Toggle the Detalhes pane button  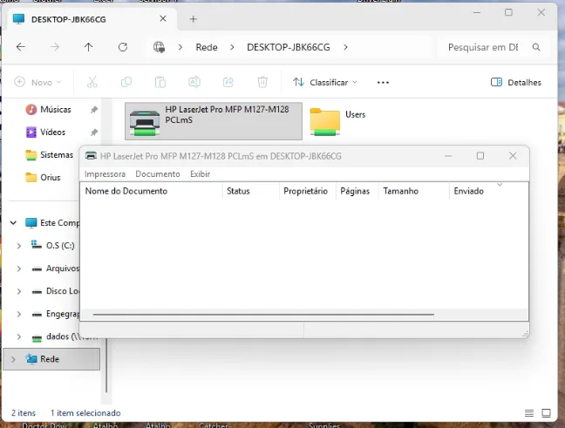pyautogui.click(x=515, y=82)
